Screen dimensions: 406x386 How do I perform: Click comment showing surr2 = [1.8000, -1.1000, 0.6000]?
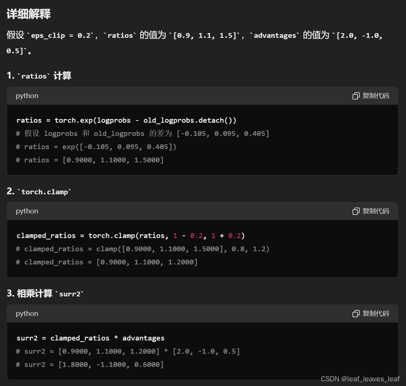coord(89,364)
